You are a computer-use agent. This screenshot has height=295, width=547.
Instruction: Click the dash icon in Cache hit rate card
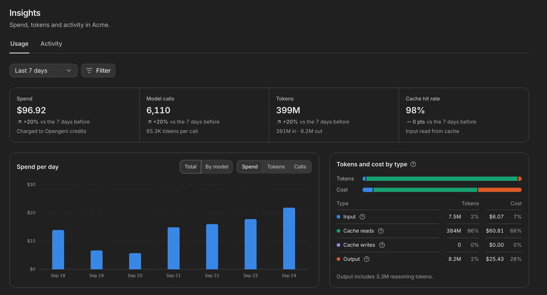coord(408,122)
